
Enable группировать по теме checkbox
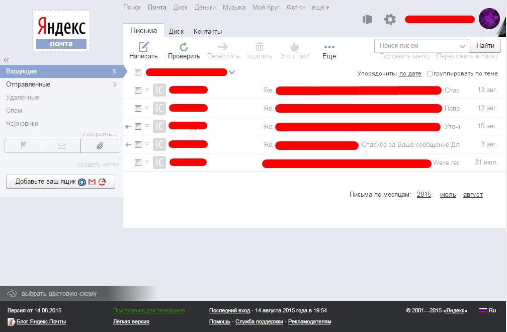pos(430,74)
